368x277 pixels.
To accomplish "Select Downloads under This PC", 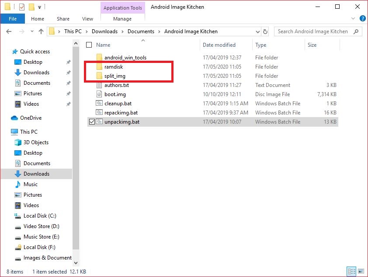I will click(36, 174).
